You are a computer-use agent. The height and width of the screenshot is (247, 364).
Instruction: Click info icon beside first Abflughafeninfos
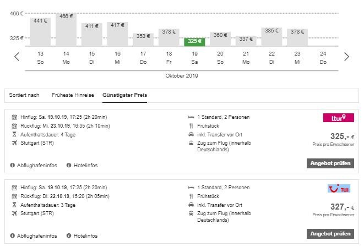pos(13,165)
